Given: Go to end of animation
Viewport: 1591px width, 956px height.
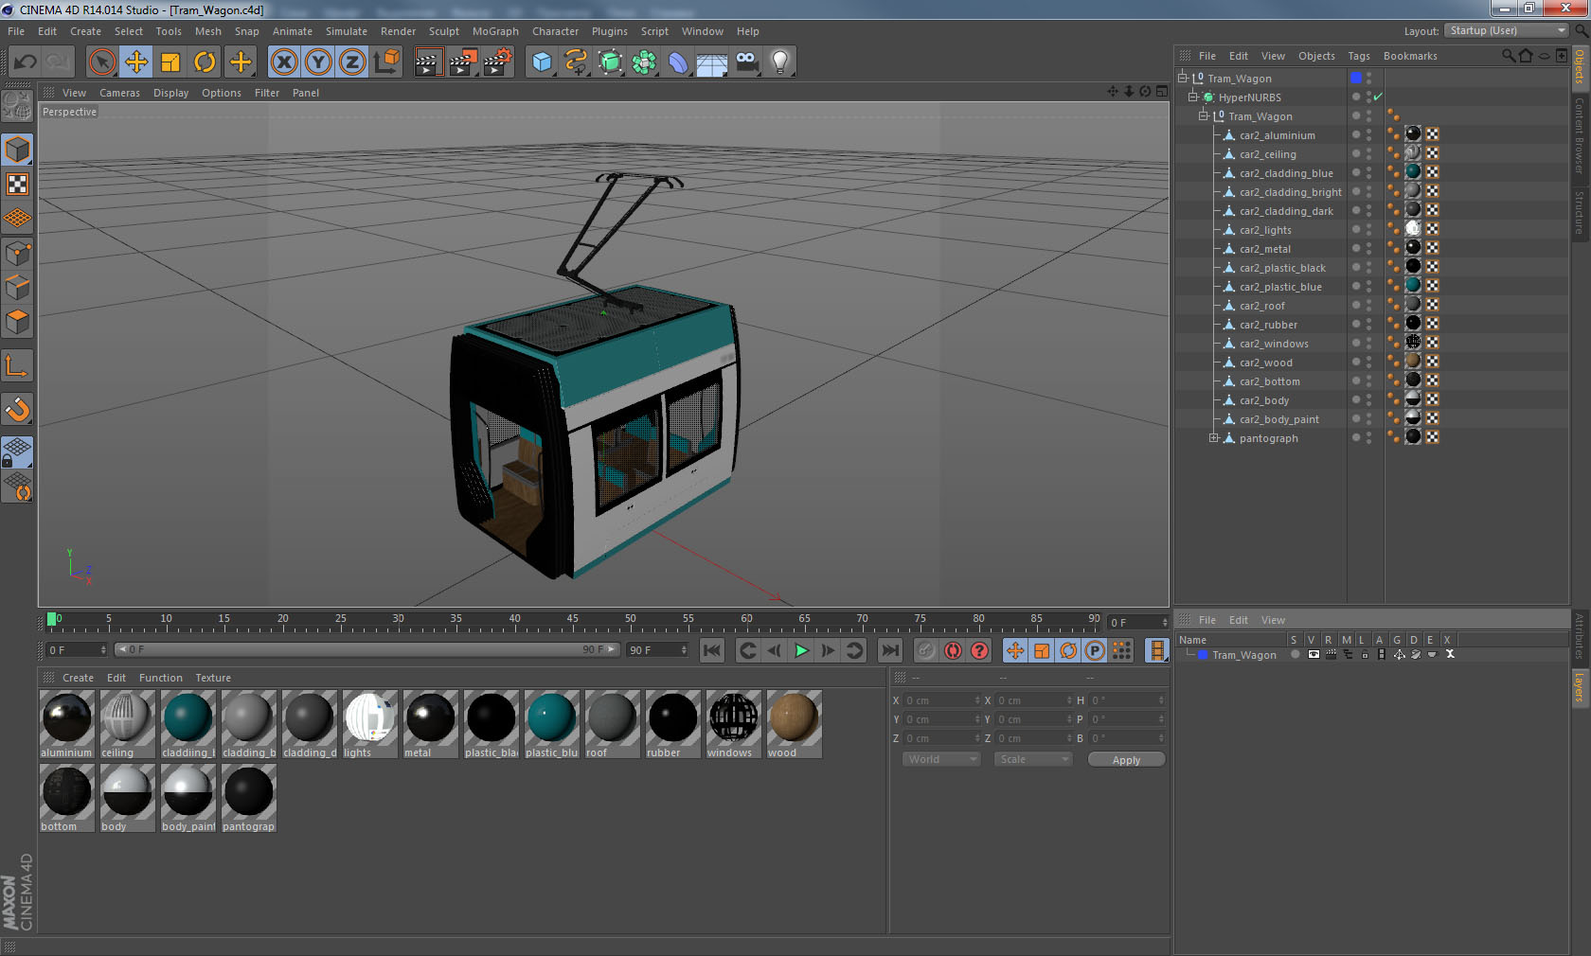Looking at the screenshot, I should click(890, 650).
